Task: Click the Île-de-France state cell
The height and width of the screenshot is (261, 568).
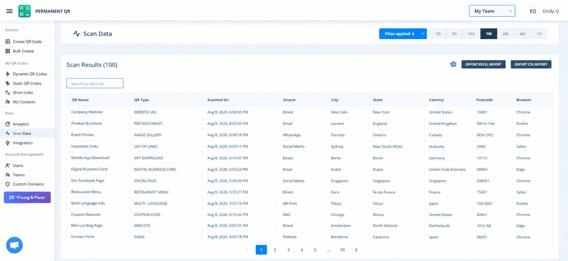Action: click(x=384, y=192)
